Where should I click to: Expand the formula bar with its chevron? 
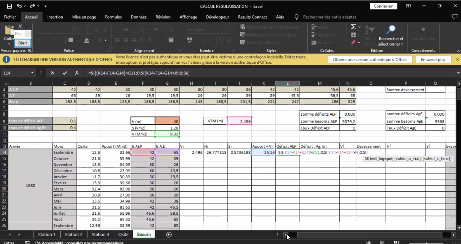point(458,73)
